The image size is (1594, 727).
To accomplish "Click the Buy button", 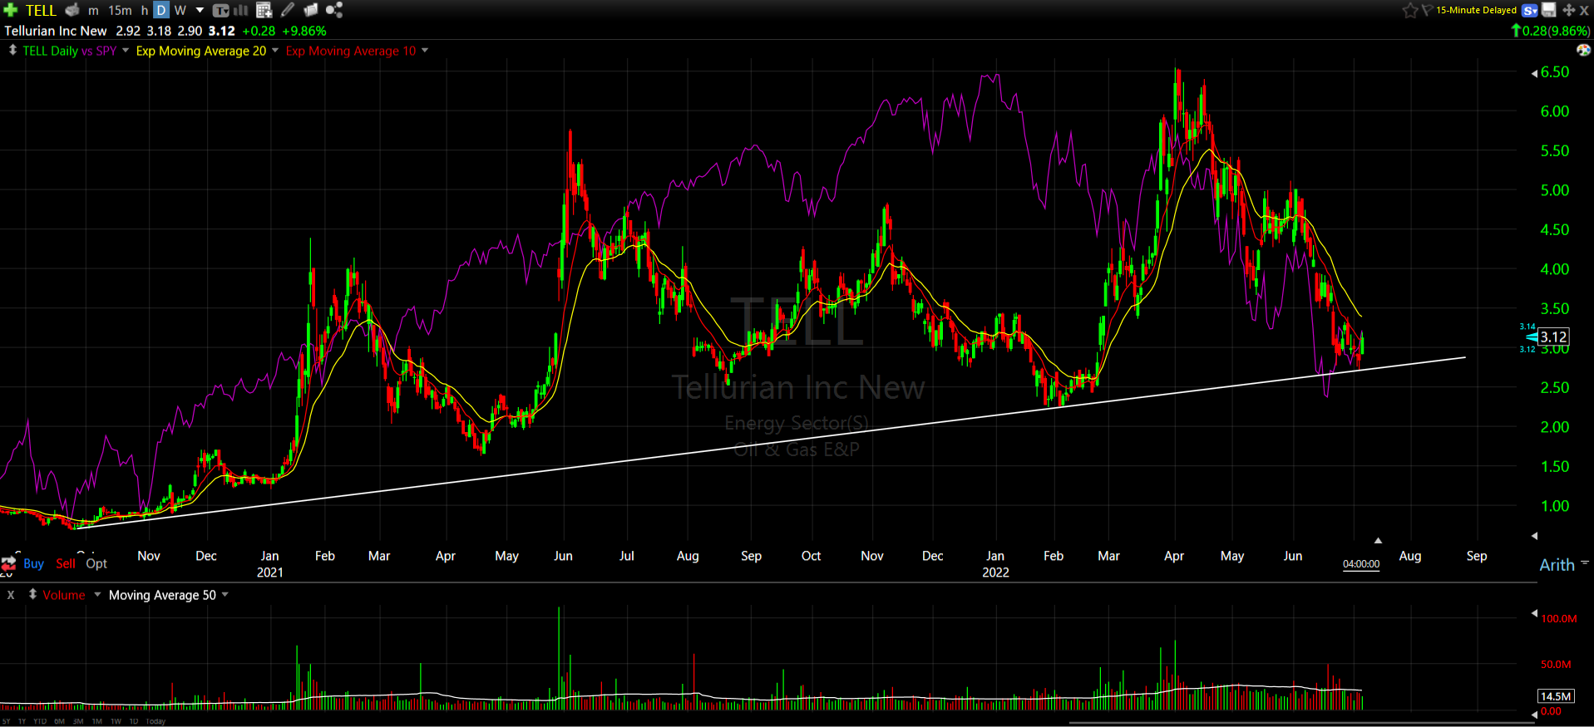I will pos(34,563).
